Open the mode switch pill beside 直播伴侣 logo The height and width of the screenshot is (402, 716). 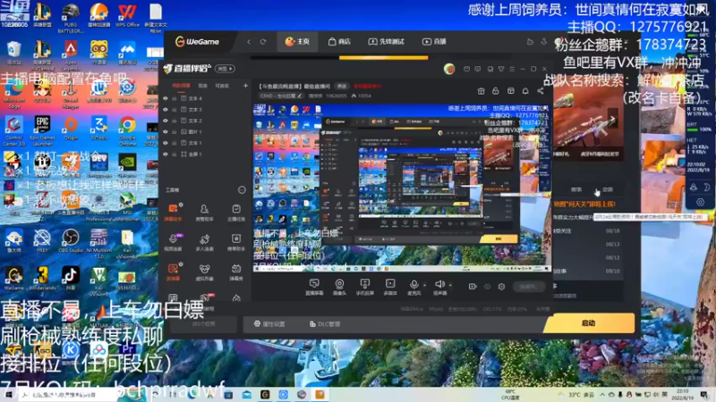[225, 69]
